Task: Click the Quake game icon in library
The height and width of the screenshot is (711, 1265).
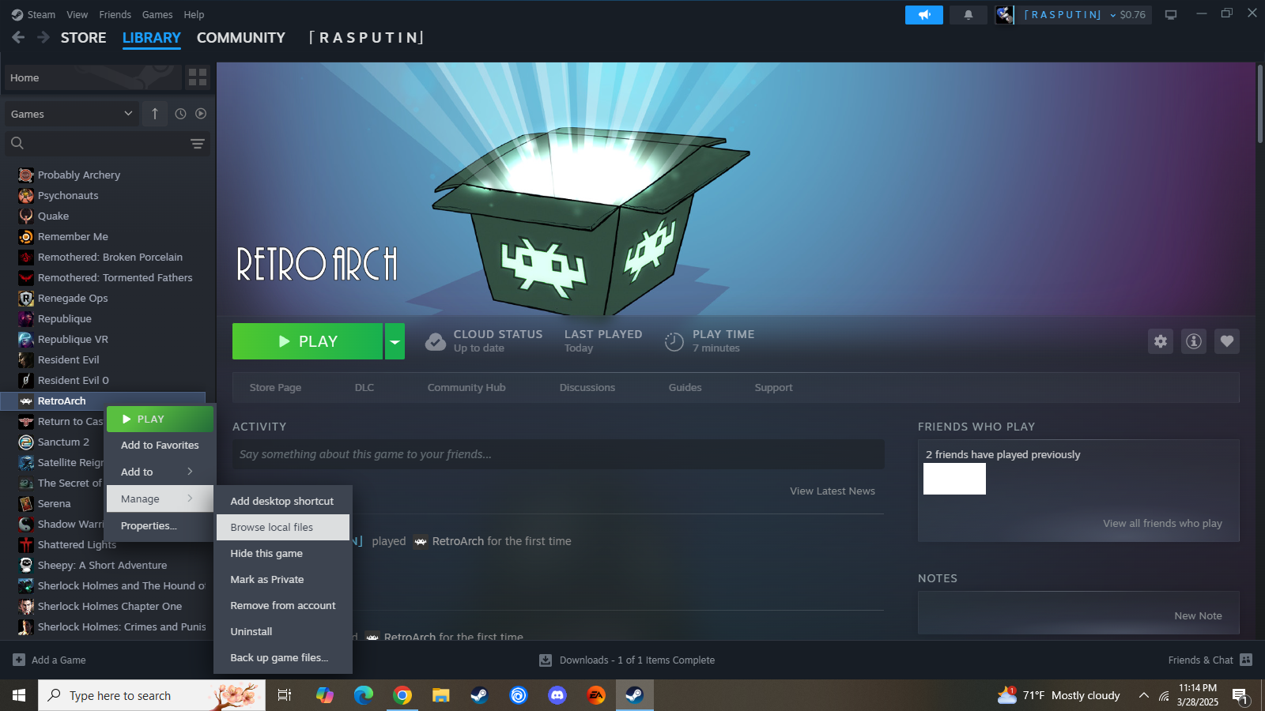Action: click(26, 216)
